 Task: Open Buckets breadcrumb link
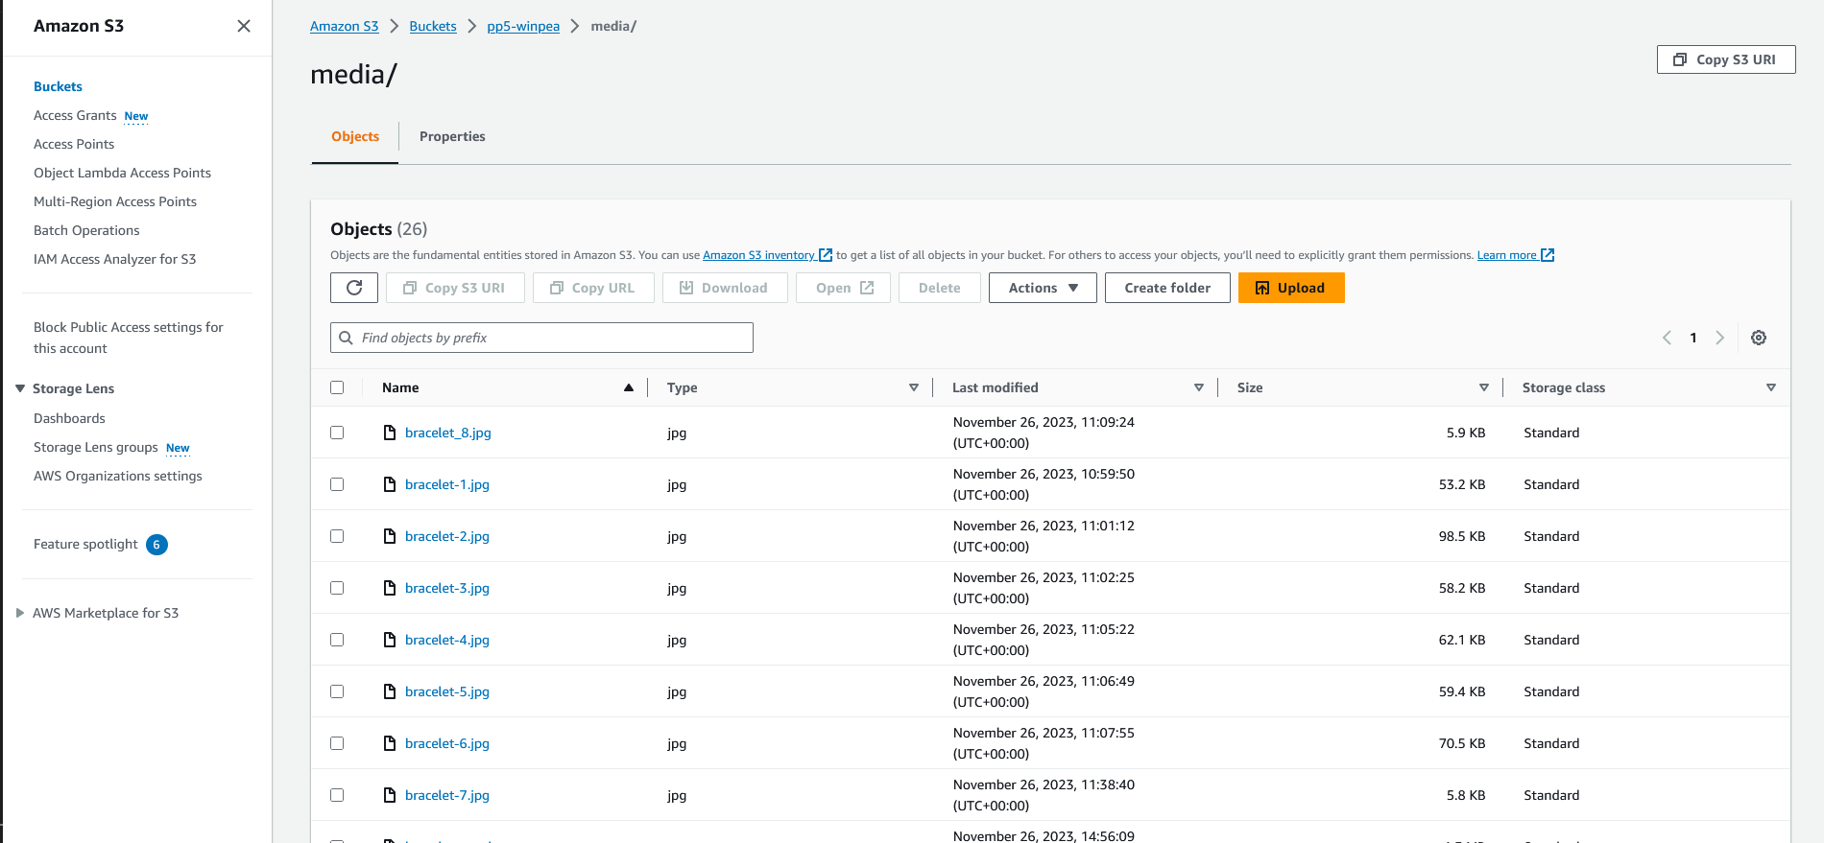pos(433,26)
